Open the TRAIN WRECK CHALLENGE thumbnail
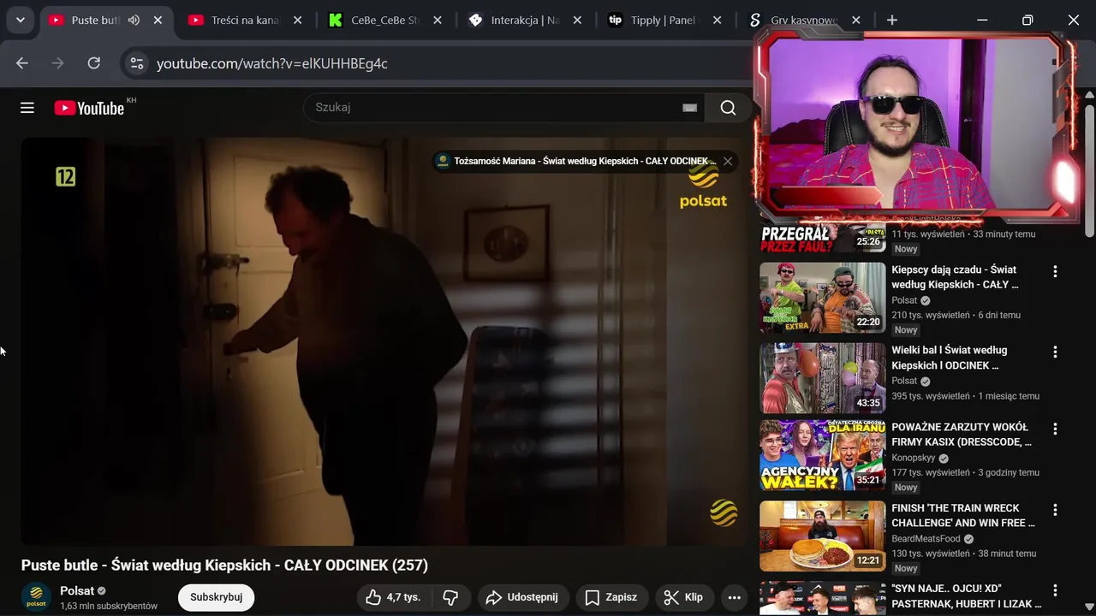 [822, 536]
